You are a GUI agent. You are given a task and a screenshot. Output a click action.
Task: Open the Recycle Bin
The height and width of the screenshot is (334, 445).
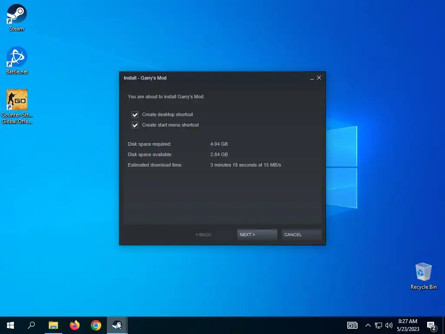coord(423,276)
